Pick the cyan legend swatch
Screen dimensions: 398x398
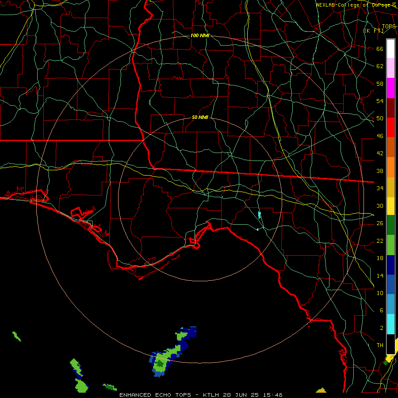coord(390,324)
